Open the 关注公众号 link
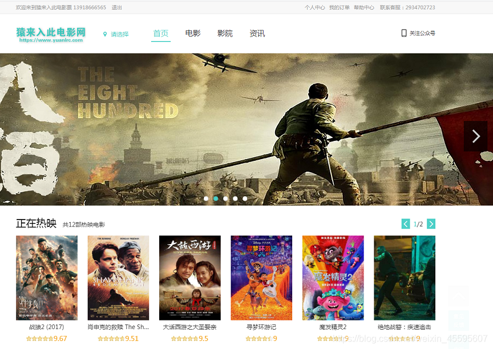The height and width of the screenshot is (349, 493). [422, 33]
